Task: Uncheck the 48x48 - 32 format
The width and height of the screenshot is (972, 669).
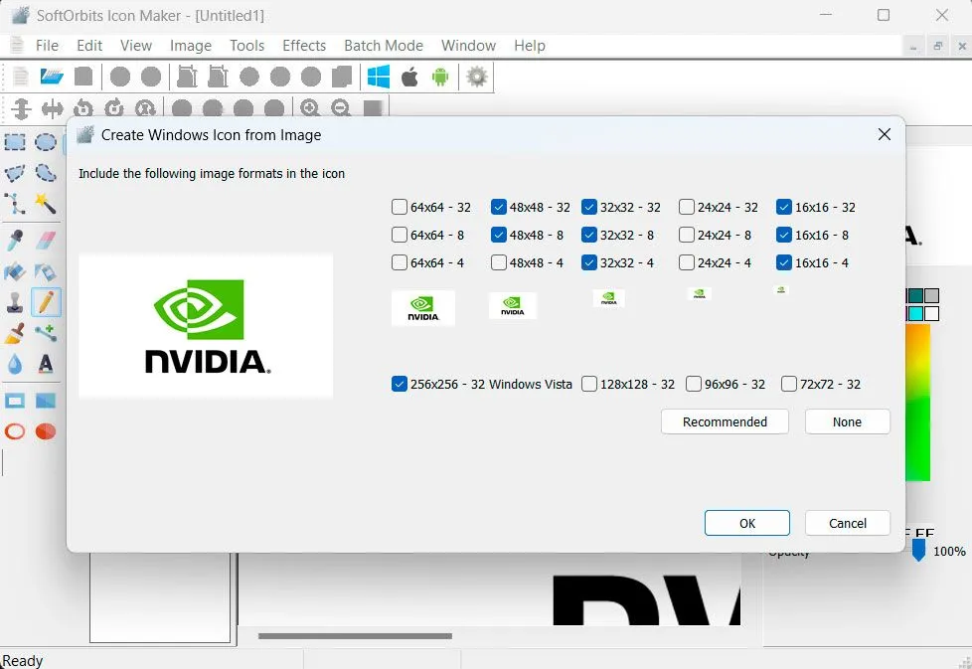Action: [498, 207]
